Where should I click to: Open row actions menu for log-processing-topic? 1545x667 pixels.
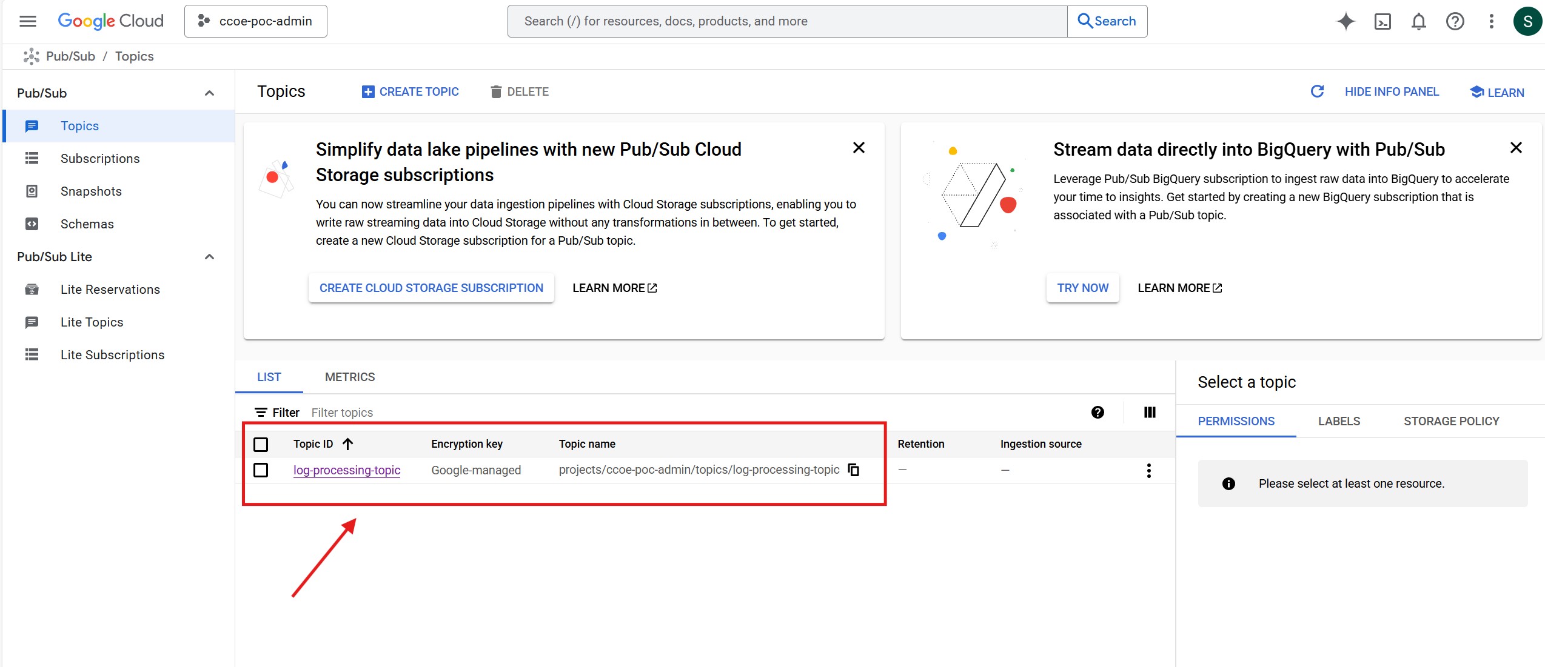pyautogui.click(x=1148, y=471)
